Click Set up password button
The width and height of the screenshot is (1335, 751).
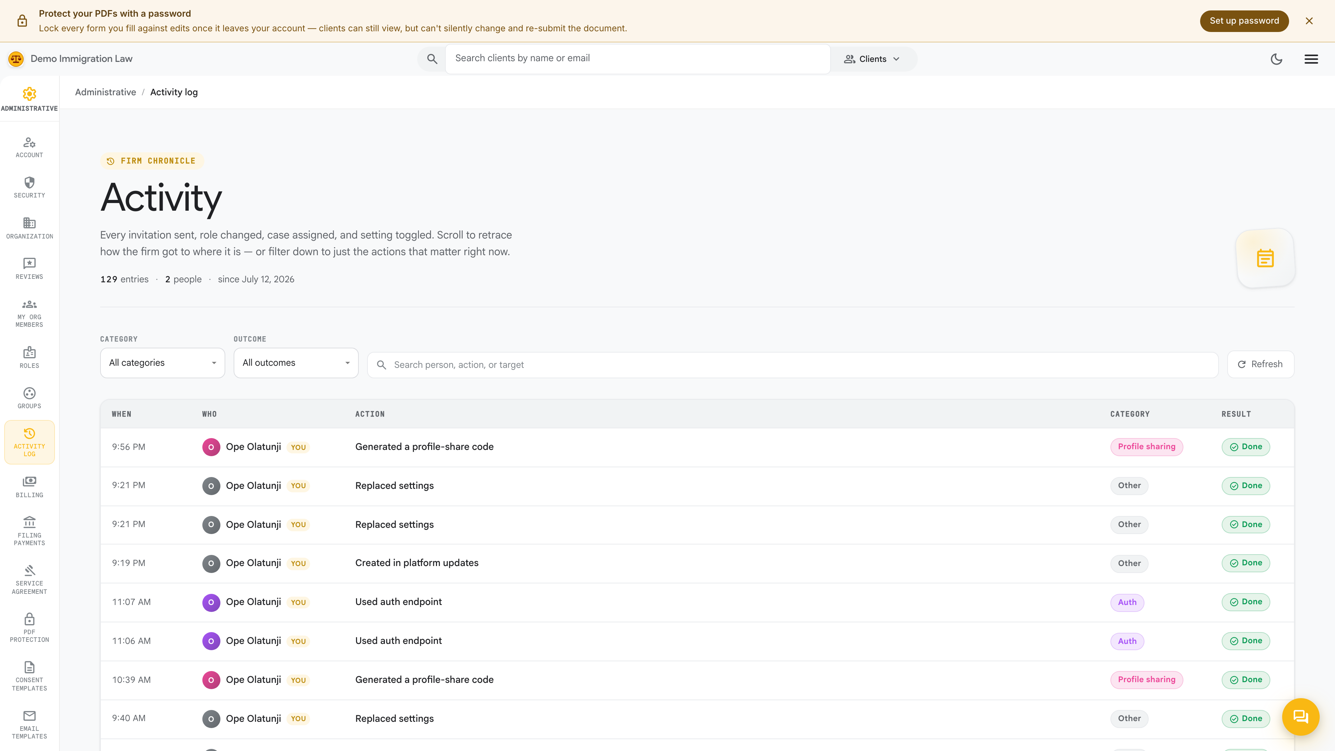coord(1244,21)
